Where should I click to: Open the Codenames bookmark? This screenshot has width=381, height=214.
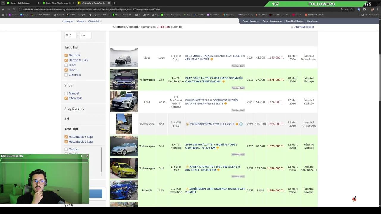229,15
